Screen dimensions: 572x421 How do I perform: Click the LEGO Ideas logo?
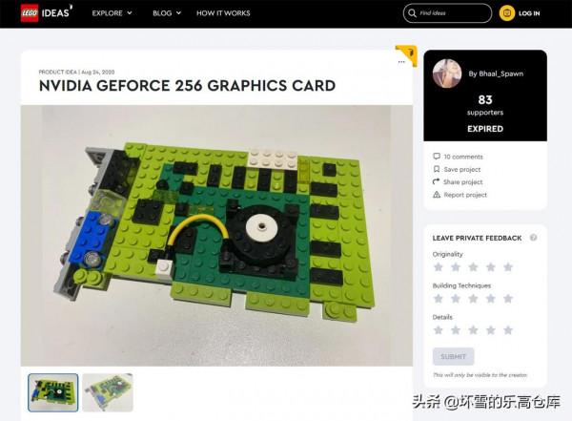46,13
